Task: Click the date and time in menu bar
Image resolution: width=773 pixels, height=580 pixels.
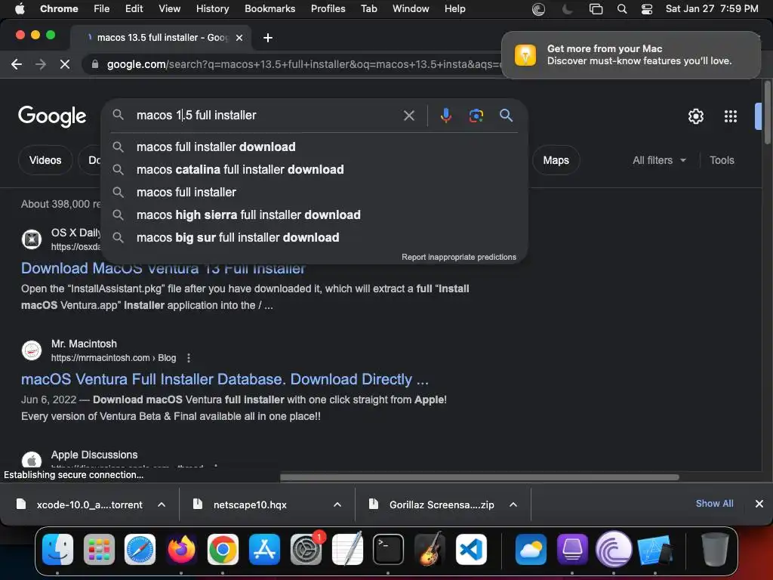Action: (711, 9)
